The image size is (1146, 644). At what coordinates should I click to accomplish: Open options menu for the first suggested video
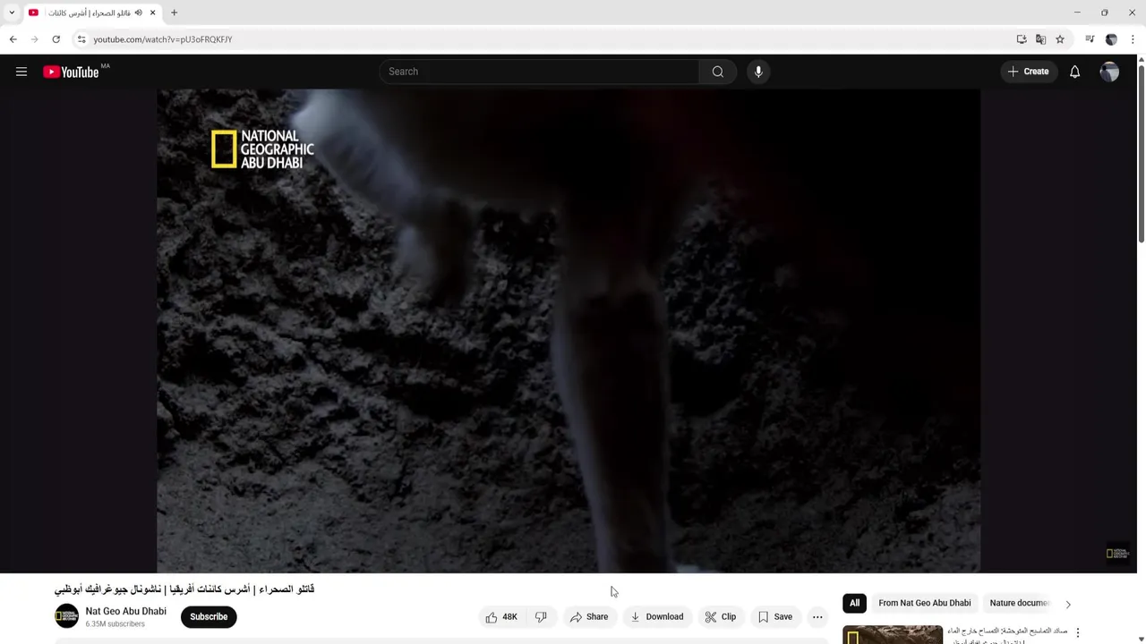pyautogui.click(x=1078, y=632)
